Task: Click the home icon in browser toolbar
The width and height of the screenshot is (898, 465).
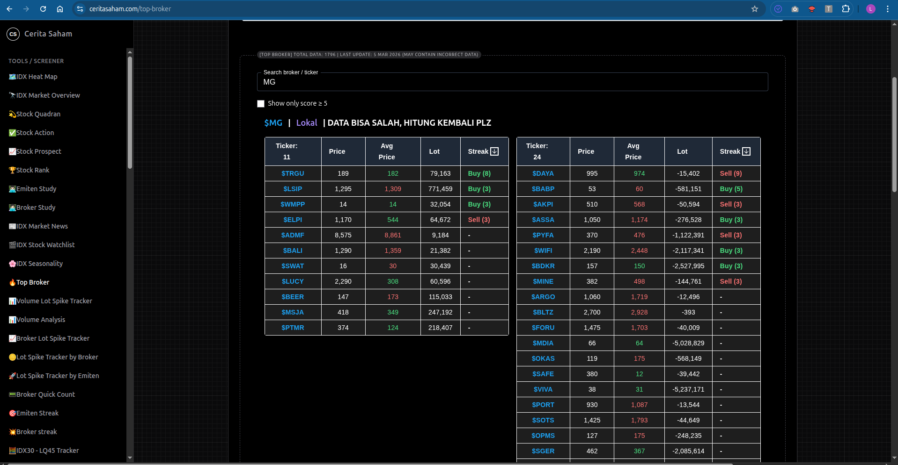Action: pos(60,9)
